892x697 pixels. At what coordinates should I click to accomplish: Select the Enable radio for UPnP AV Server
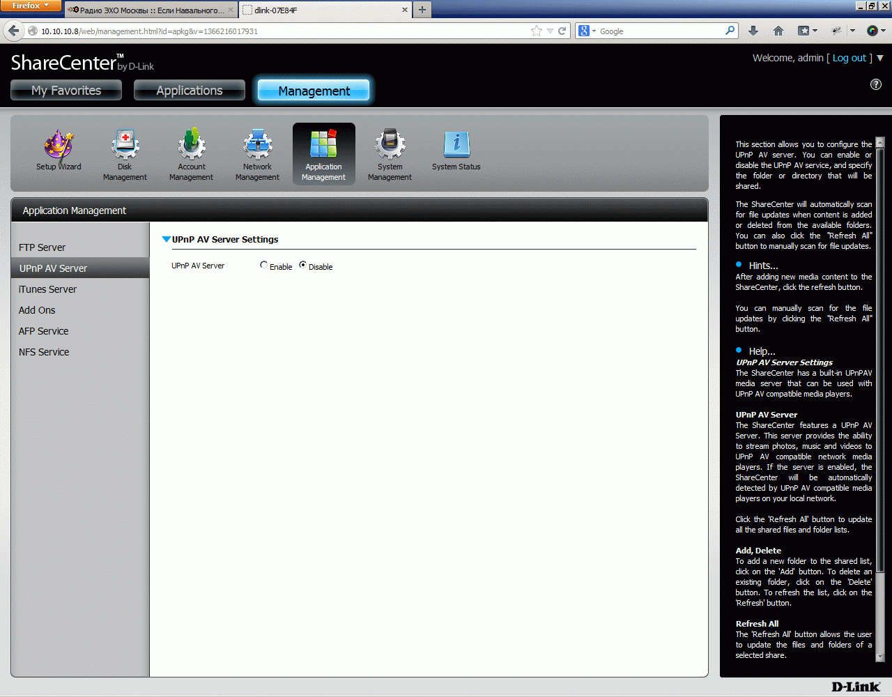click(263, 265)
